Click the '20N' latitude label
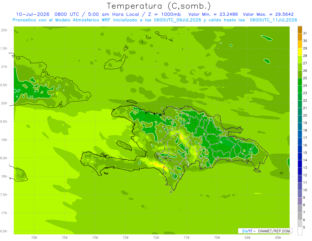 coord(4,103)
